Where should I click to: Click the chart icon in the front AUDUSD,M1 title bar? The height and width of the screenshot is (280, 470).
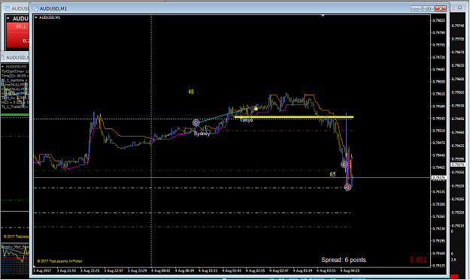click(x=35, y=9)
